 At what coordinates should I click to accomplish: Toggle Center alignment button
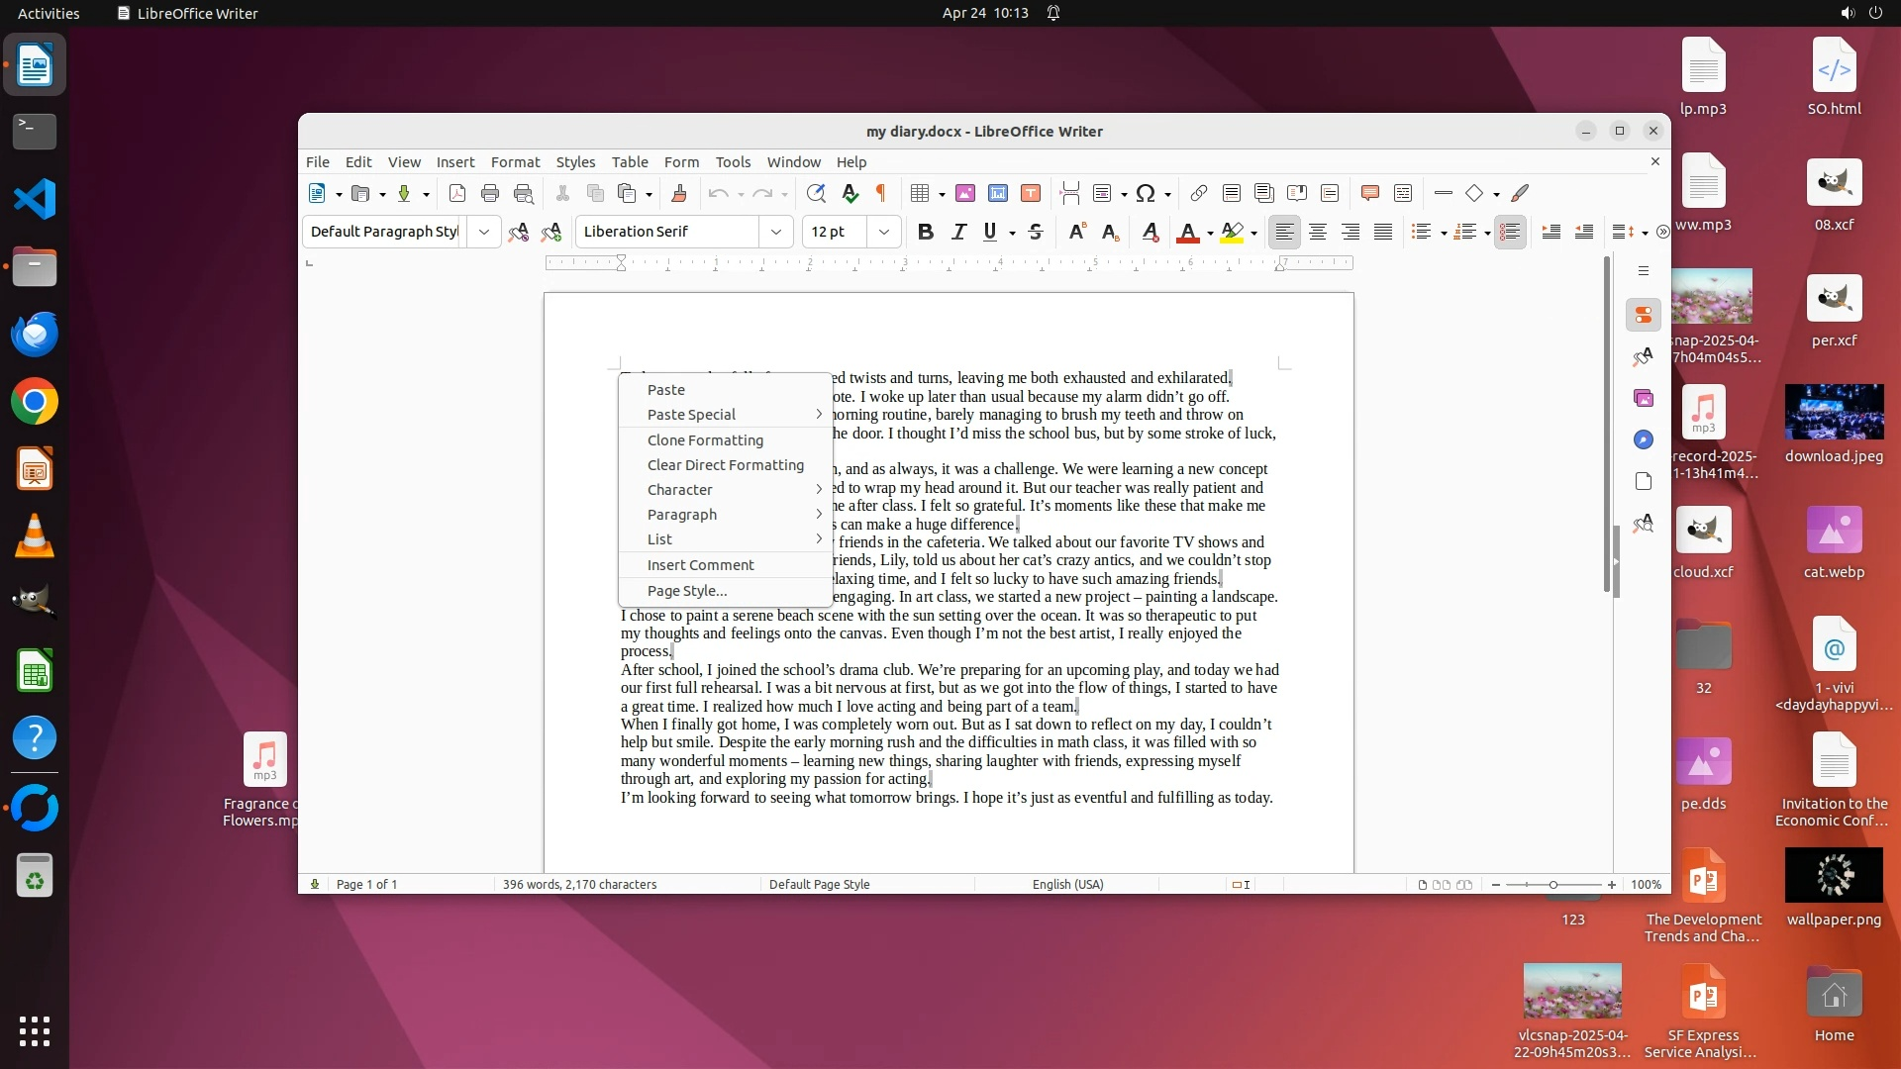tap(1317, 232)
